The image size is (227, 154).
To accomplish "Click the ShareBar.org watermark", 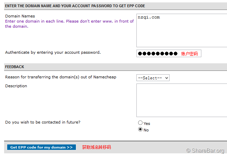I will (205, 151).
